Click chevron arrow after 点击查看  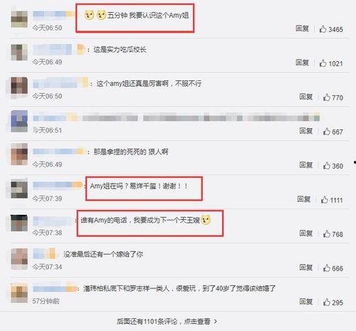[x=215, y=322]
